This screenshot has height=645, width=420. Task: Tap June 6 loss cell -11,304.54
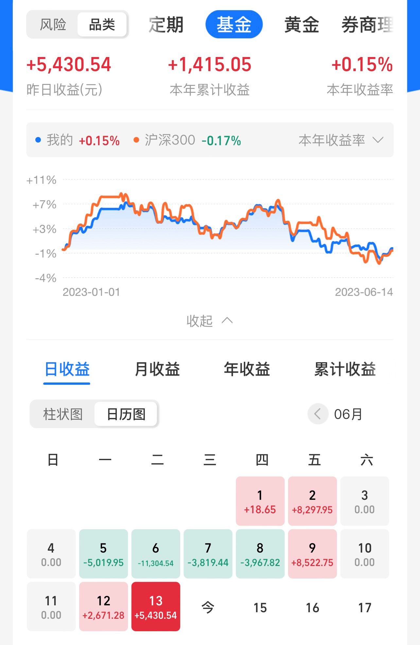click(156, 554)
